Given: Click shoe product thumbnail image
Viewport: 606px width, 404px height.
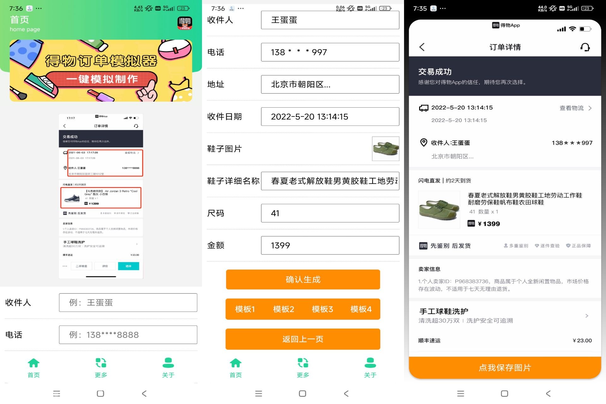Looking at the screenshot, I should click(x=386, y=149).
